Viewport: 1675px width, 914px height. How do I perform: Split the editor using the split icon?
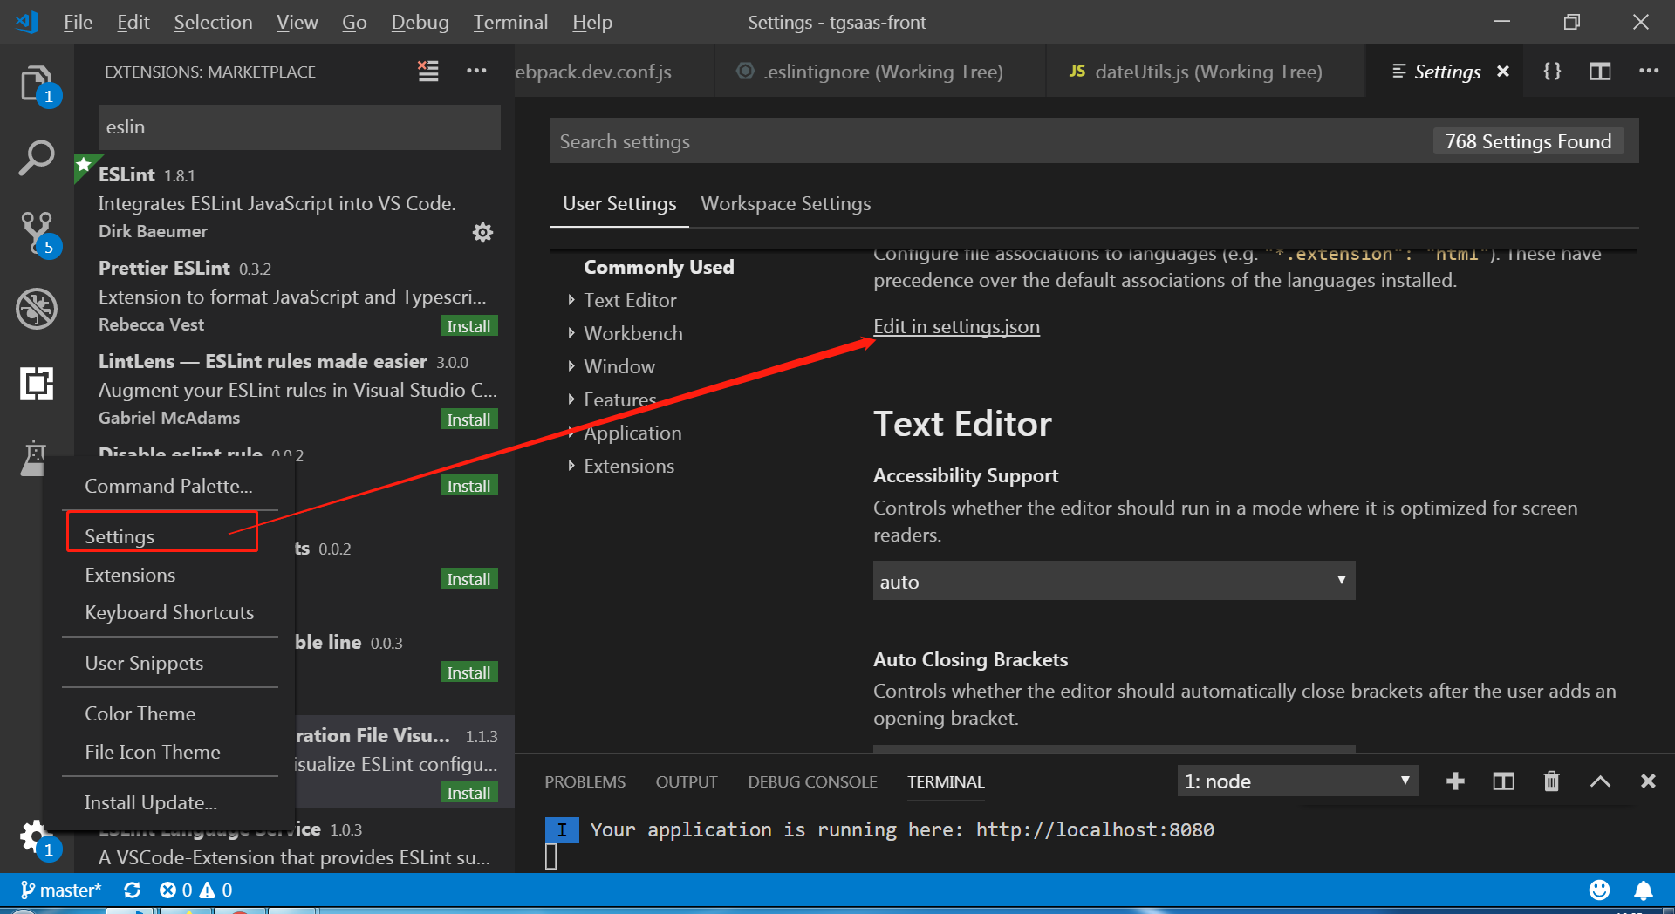[1599, 72]
